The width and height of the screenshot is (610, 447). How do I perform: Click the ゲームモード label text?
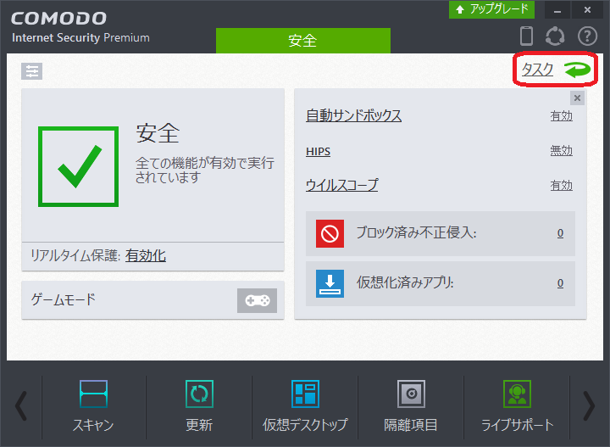point(64,299)
